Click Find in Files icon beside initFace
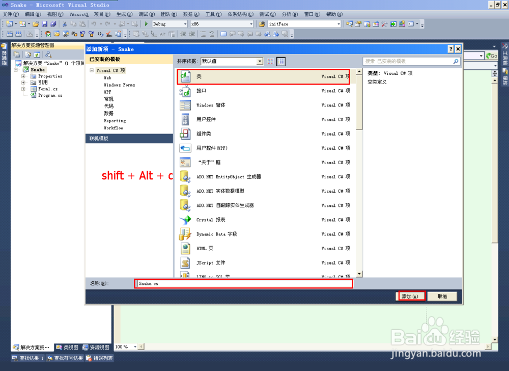Screen dimensions: 509x371 point(262,24)
